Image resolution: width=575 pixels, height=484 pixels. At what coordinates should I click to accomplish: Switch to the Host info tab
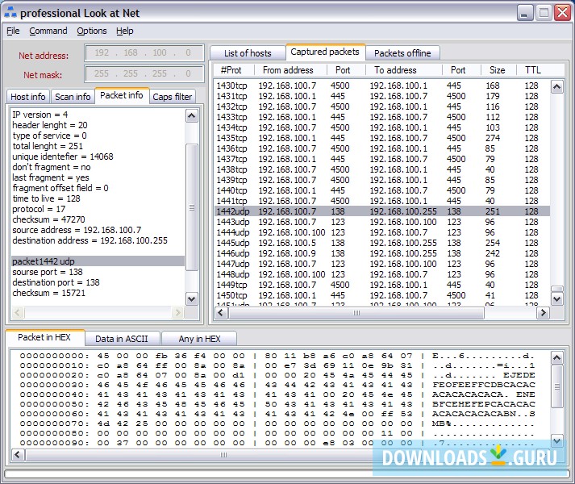coord(28,97)
